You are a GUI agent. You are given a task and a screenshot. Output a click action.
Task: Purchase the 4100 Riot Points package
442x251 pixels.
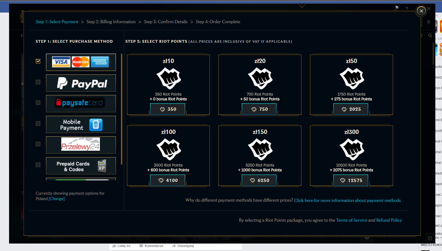point(168,180)
